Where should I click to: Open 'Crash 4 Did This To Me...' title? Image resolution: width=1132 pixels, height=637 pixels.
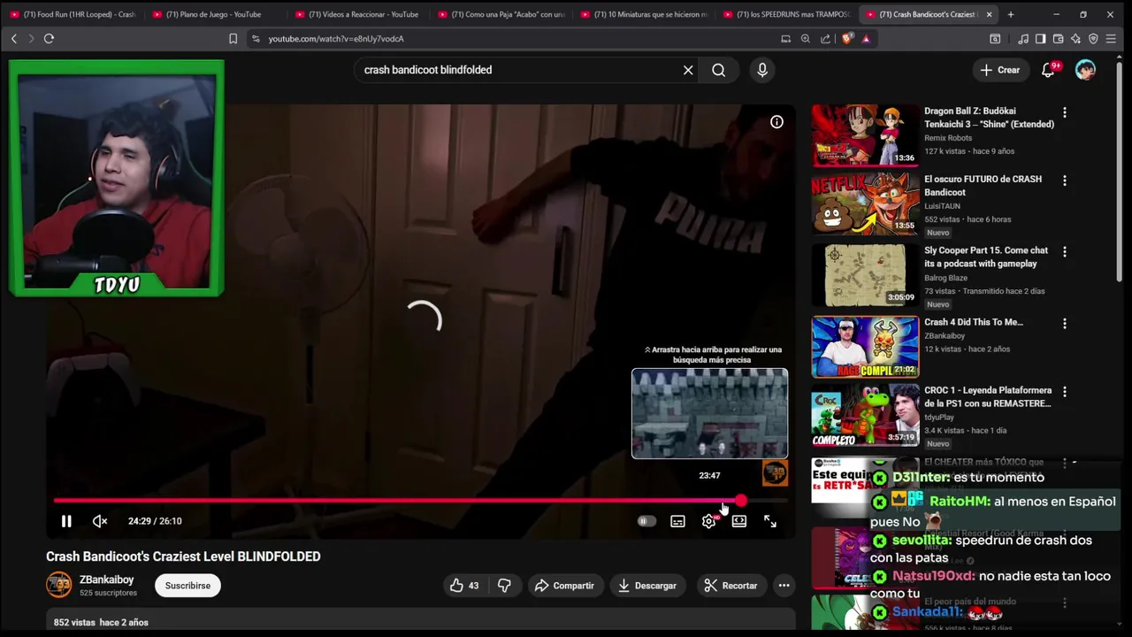click(973, 322)
